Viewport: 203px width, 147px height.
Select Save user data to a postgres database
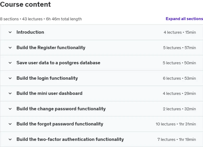(x=58, y=63)
